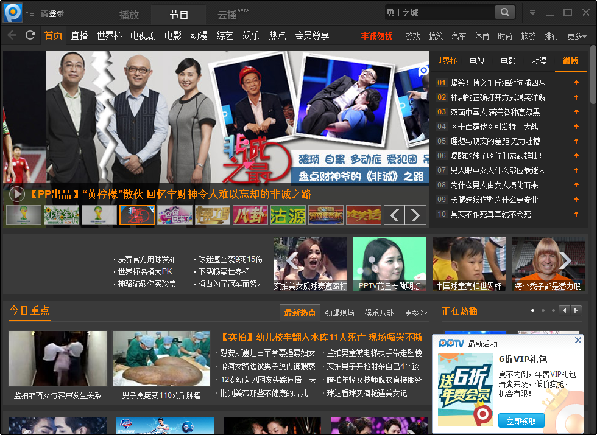This screenshot has width=597, height=435.
Task: Close the 6折VIP礼包 promo popup
Action: (x=578, y=340)
